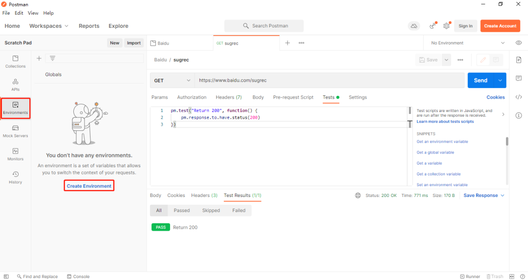
Task: Open the documentation icon in right sidebar
Action: point(519,60)
